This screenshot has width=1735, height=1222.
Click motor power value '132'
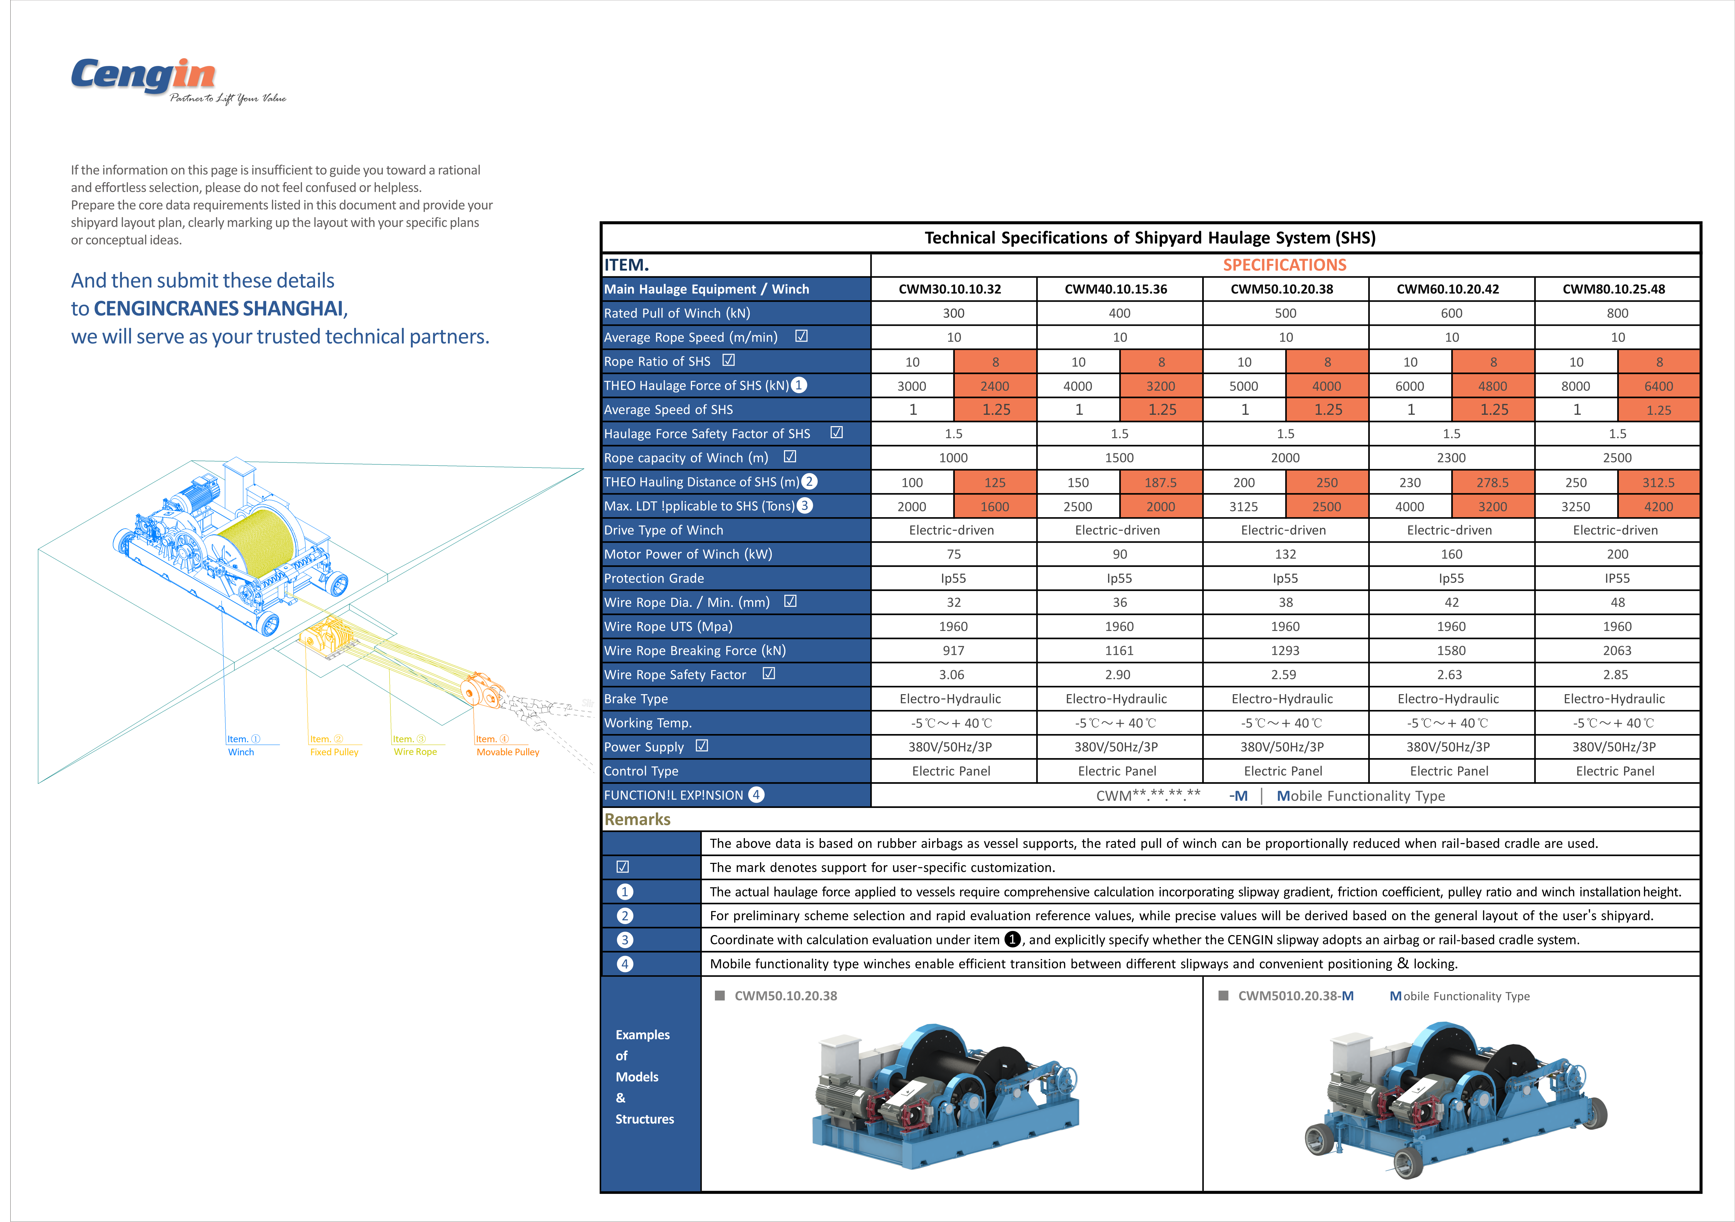pos(1285,554)
